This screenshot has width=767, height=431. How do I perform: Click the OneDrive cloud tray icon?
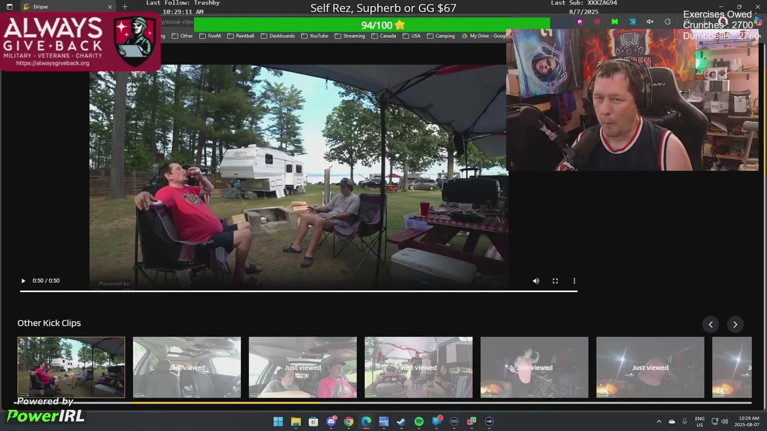click(x=672, y=421)
